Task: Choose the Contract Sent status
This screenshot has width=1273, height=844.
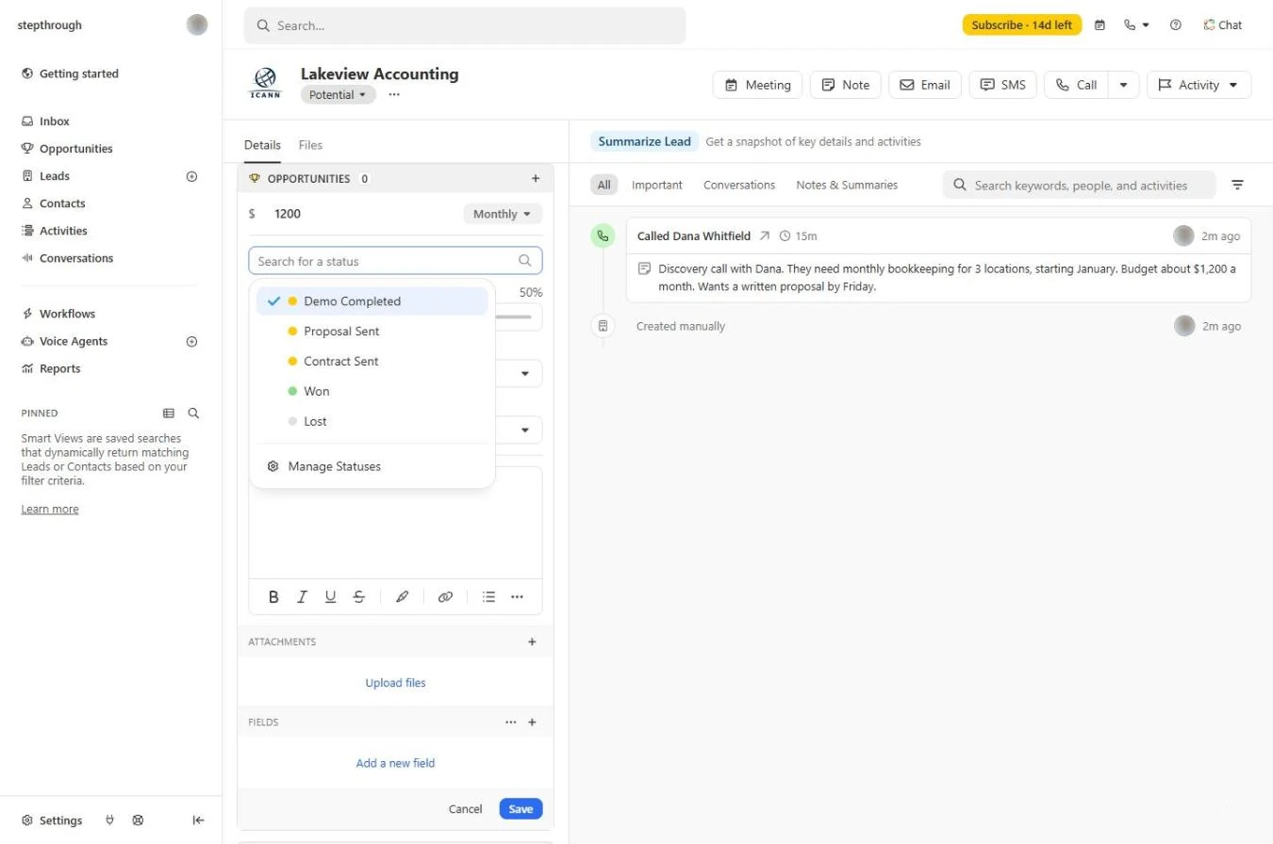Action: pyautogui.click(x=372, y=362)
